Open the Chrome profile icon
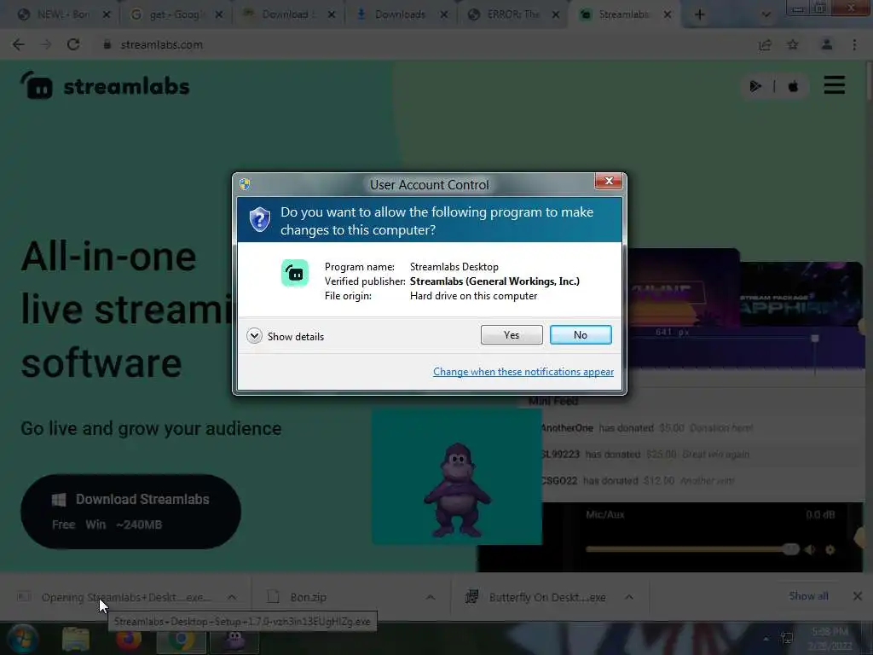This screenshot has height=655, width=873. pyautogui.click(x=827, y=44)
